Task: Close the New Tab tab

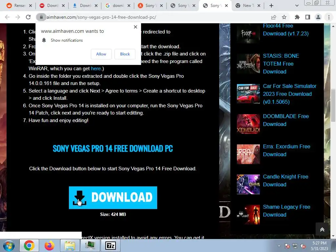Action: 259,6
